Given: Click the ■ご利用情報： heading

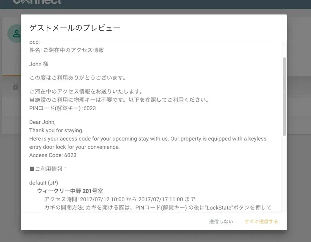Looking at the screenshot, I should (48, 169).
